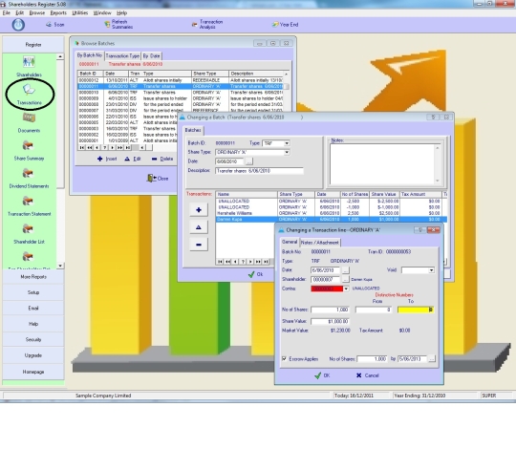Click Insert in Browse Batches
The width and height of the screenshot is (516, 471).
point(107,159)
